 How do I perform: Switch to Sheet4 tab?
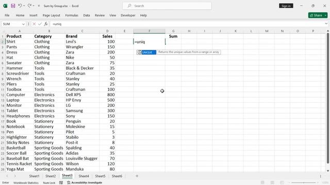click(84, 176)
